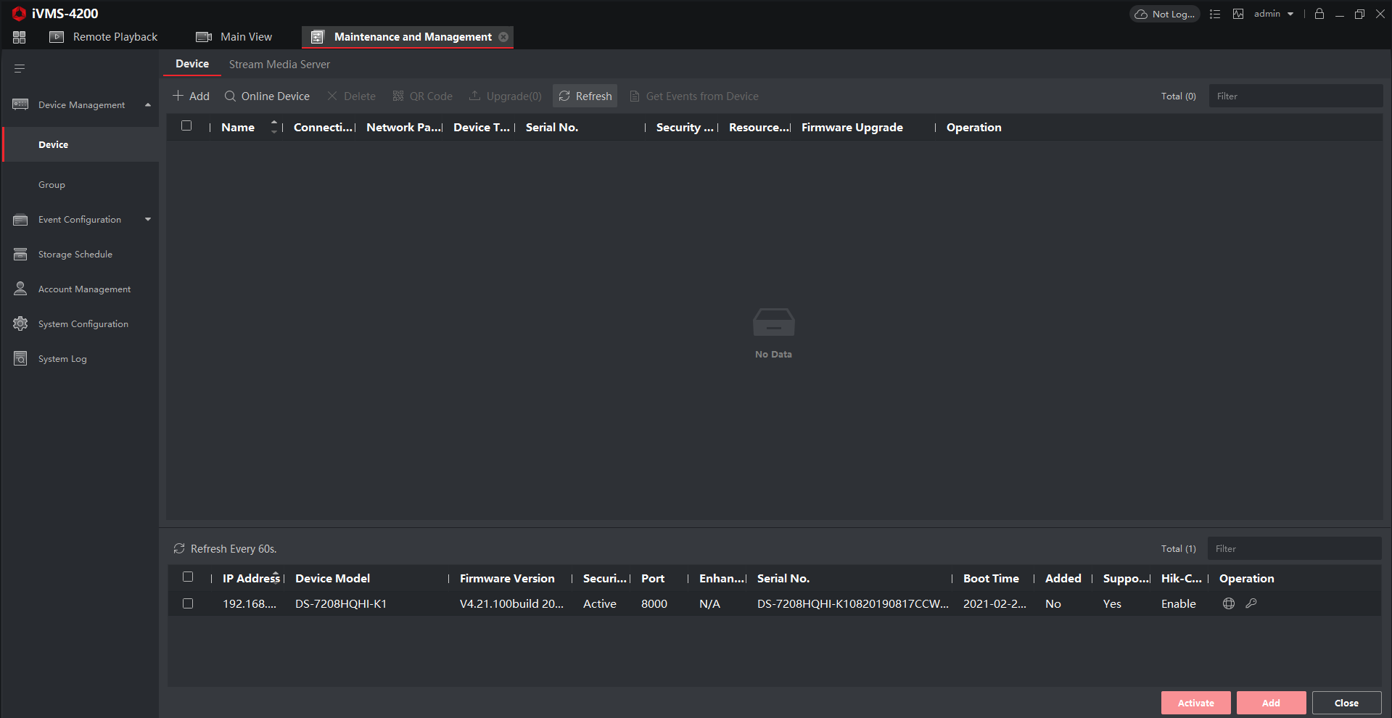
Task: Collapse the sidebar with the hamburger icon
Action: click(x=20, y=68)
